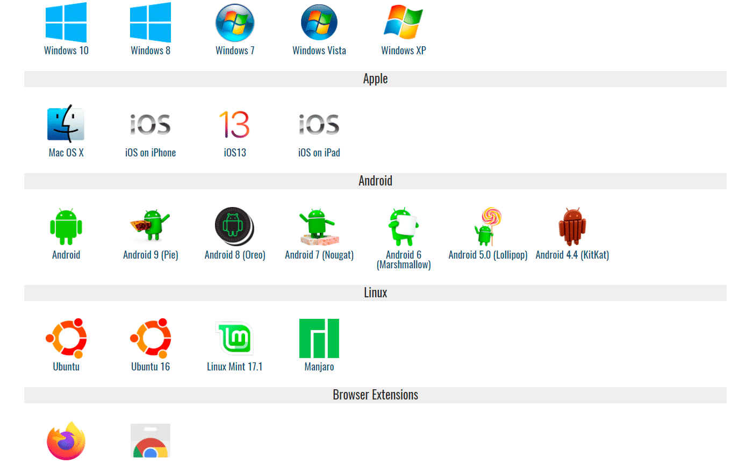Click the Windows 10 logo icon
The image size is (746, 464).
point(66,23)
